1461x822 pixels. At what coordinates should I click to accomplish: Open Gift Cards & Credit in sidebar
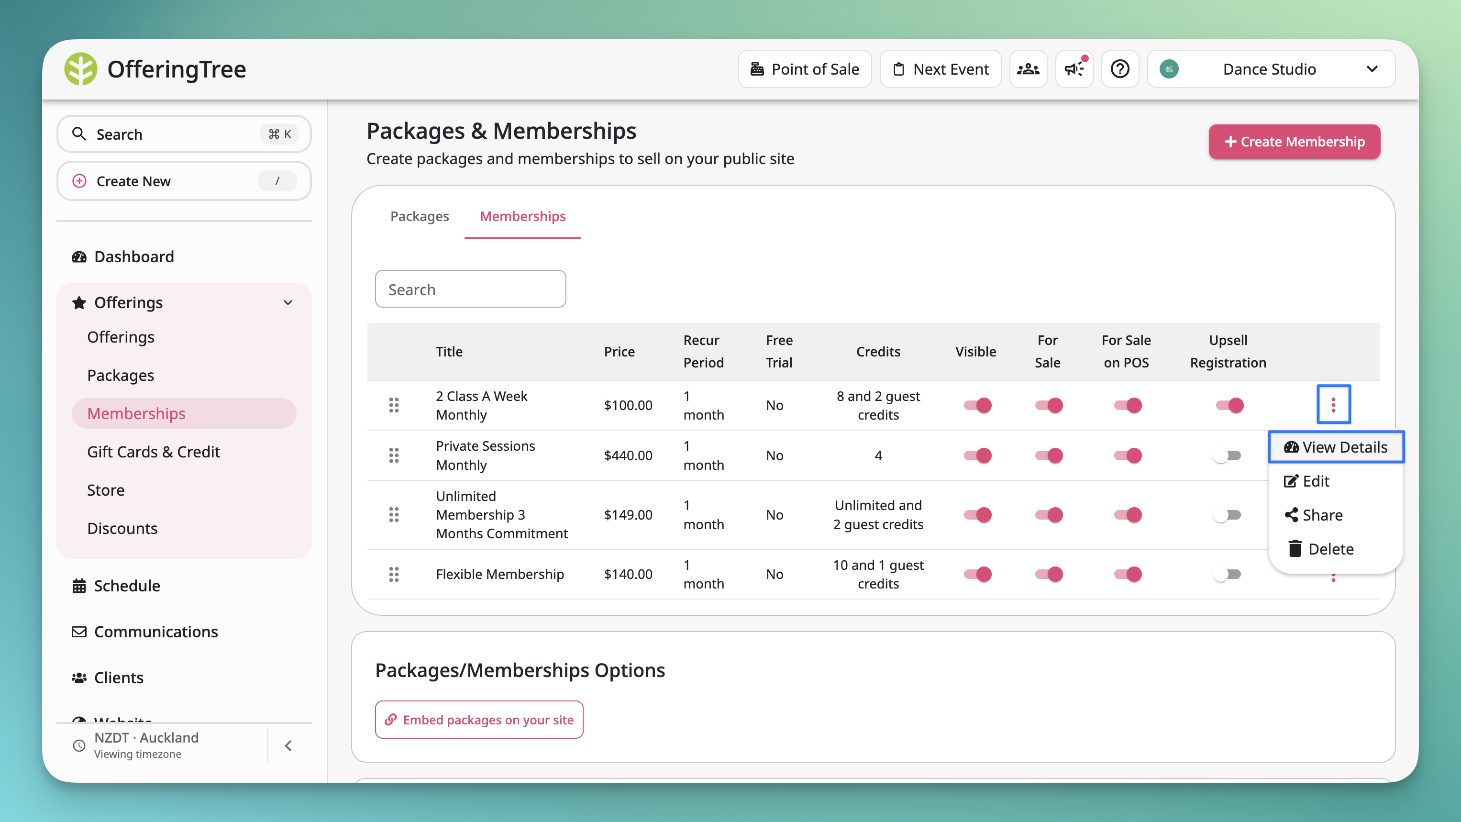point(153,452)
